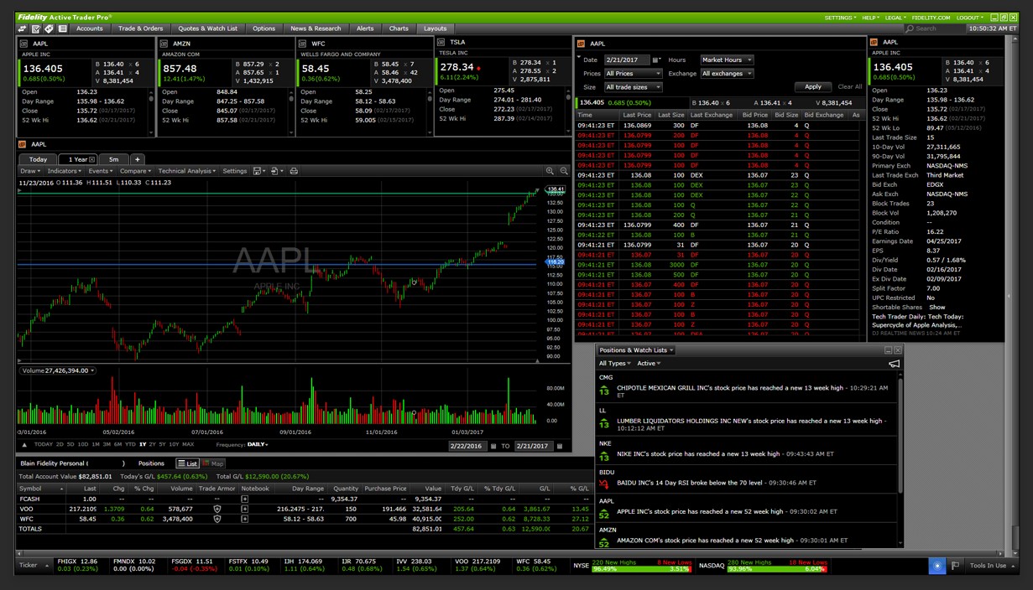Click the chart start date field
The height and width of the screenshot is (590, 1033).
click(467, 445)
